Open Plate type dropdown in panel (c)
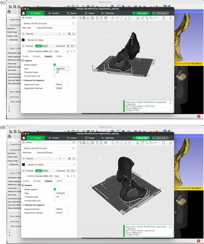 (55, 28)
